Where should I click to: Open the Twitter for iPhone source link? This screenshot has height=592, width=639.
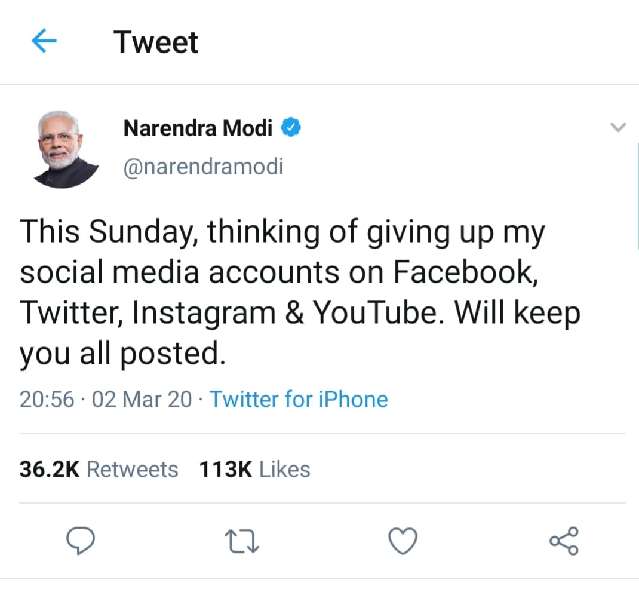[299, 399]
